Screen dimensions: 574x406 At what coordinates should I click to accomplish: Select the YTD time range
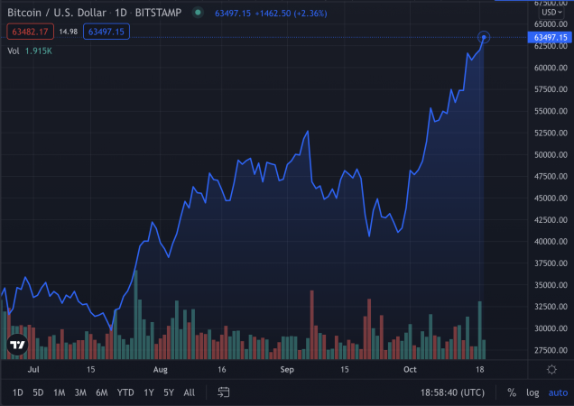pyautogui.click(x=125, y=392)
